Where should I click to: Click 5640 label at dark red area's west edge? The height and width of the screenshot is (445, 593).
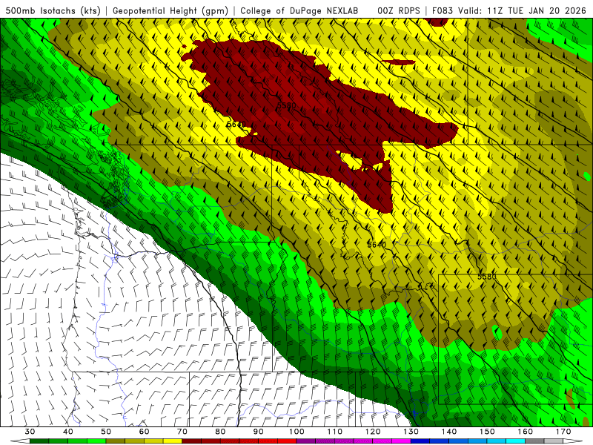pos(236,124)
